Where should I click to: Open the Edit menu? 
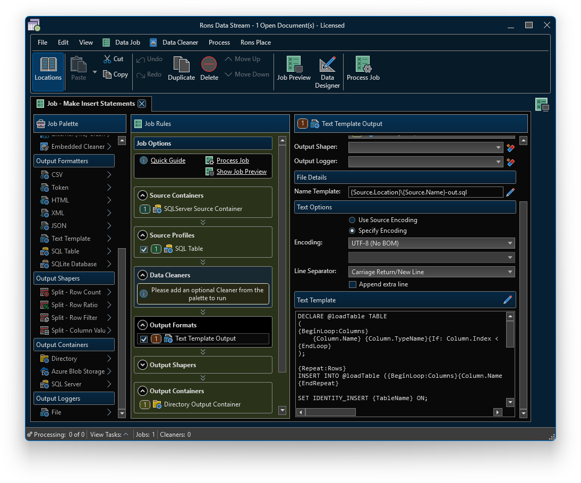point(63,43)
